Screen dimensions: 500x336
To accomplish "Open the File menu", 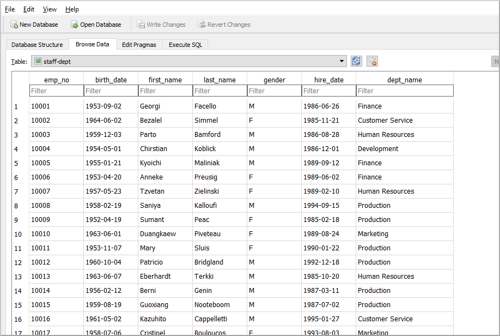I will pyautogui.click(x=10, y=9).
